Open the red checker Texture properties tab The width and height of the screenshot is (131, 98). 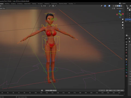coord(126,76)
